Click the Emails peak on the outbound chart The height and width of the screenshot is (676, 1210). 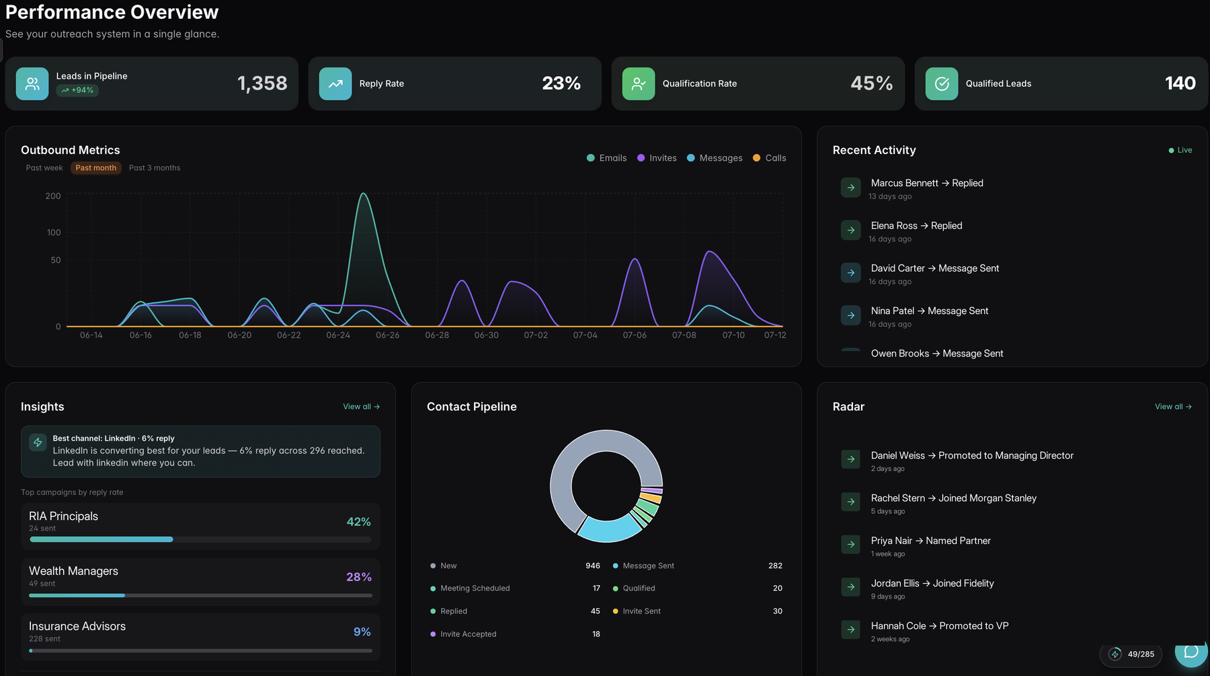pos(364,195)
